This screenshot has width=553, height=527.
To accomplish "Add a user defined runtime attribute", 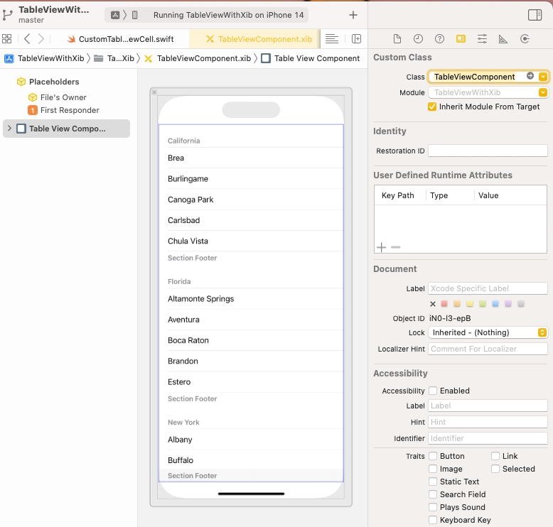I will tap(381, 247).
